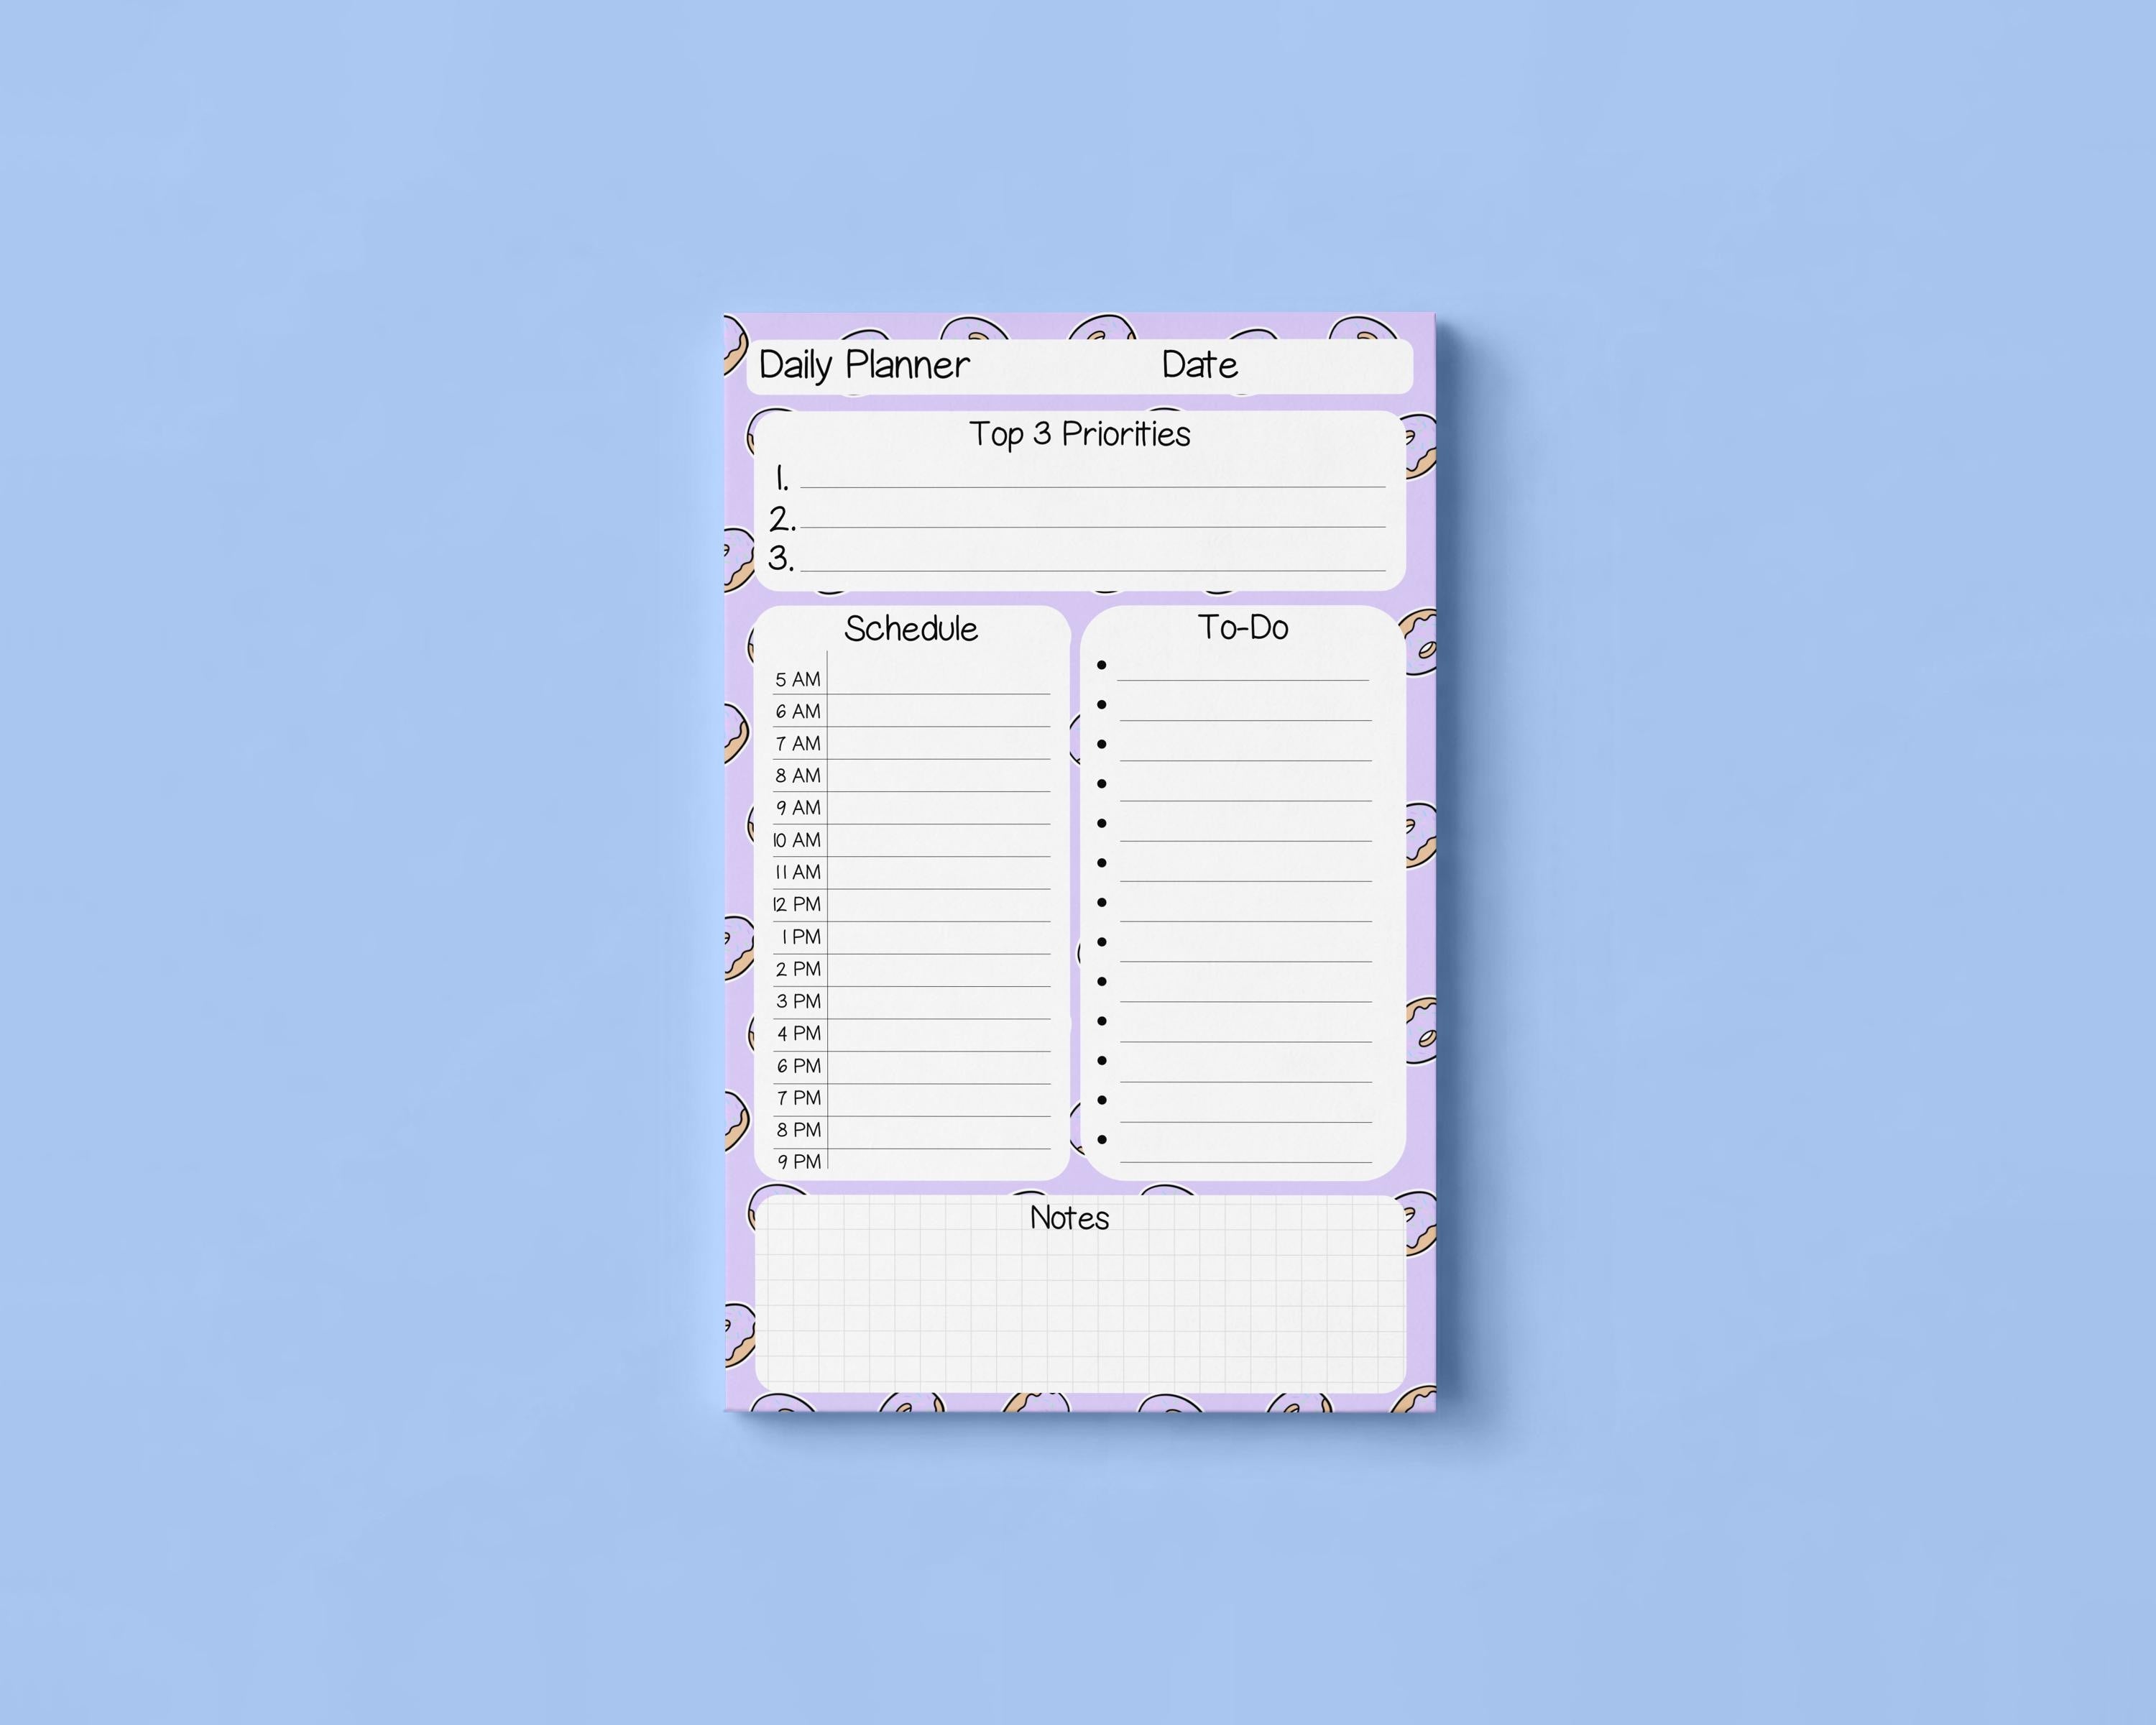Click the last bullet in the To-Do list
Viewport: 2156px width, 1725px height.
[x=1101, y=1139]
